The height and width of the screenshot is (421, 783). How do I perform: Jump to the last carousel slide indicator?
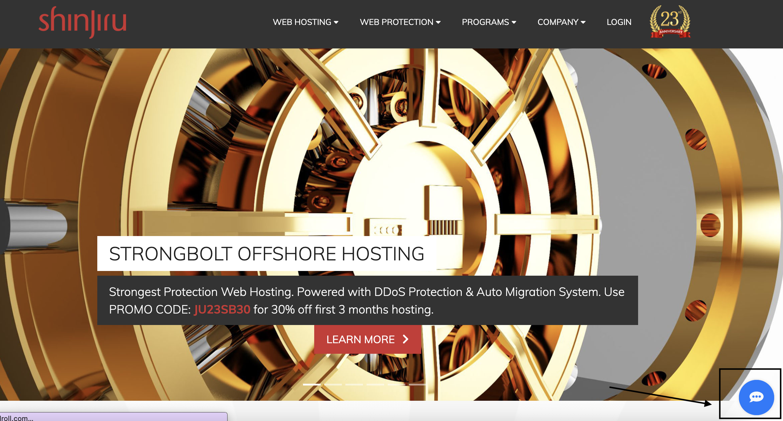pyautogui.click(x=417, y=385)
